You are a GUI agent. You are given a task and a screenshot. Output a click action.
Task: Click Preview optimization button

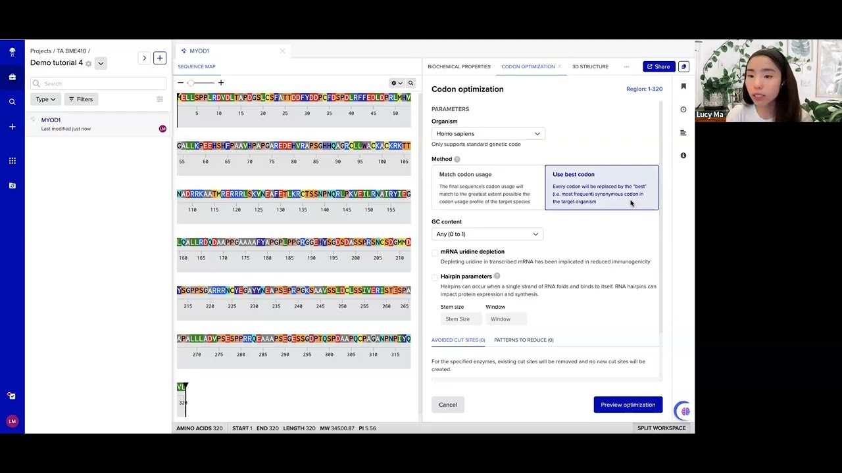pos(628,405)
